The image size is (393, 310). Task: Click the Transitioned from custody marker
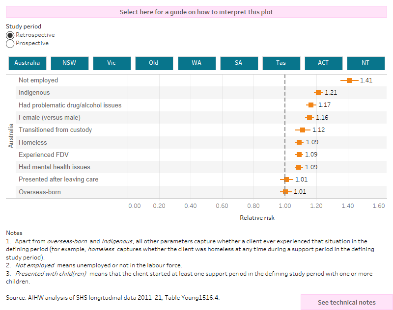[x=303, y=130]
